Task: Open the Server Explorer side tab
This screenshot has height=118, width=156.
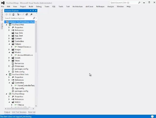Action: (x=2, y=15)
